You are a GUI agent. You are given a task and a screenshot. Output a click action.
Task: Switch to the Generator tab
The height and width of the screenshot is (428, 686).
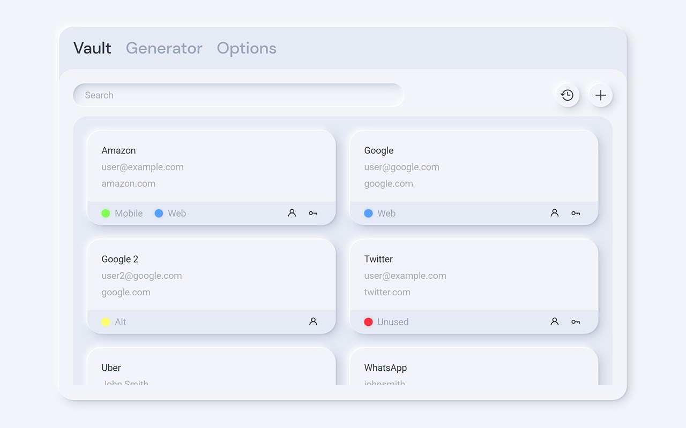[x=164, y=48]
